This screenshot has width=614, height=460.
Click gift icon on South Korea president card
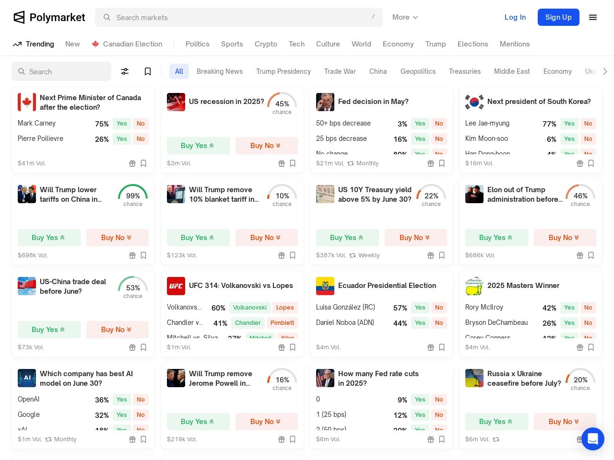click(580, 163)
